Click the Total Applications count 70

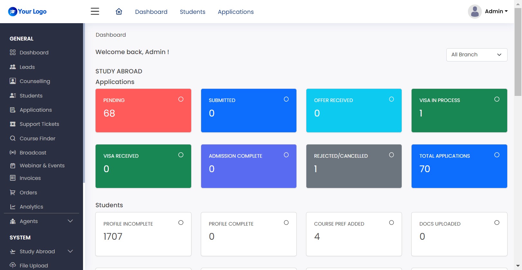point(425,169)
